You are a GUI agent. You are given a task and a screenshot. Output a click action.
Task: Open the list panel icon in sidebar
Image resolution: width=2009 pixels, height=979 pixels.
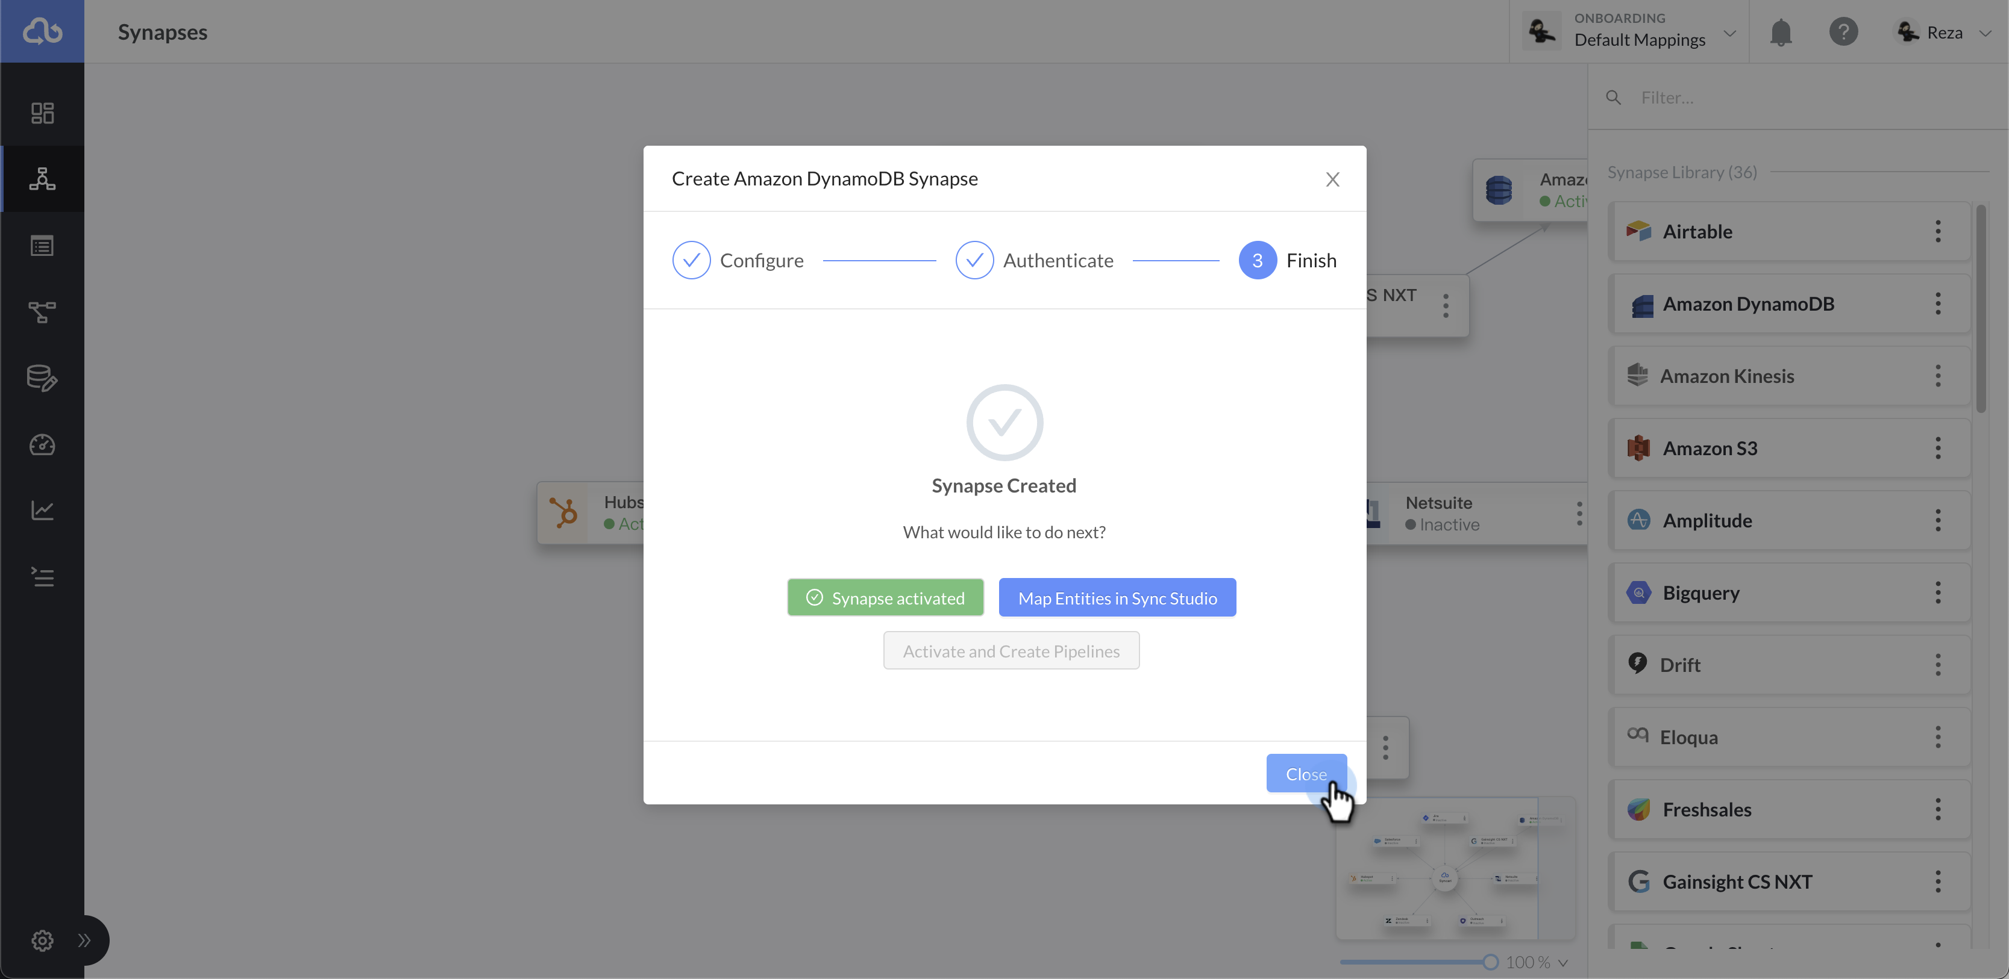(42, 246)
